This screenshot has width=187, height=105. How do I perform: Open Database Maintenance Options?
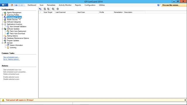tap(18, 38)
